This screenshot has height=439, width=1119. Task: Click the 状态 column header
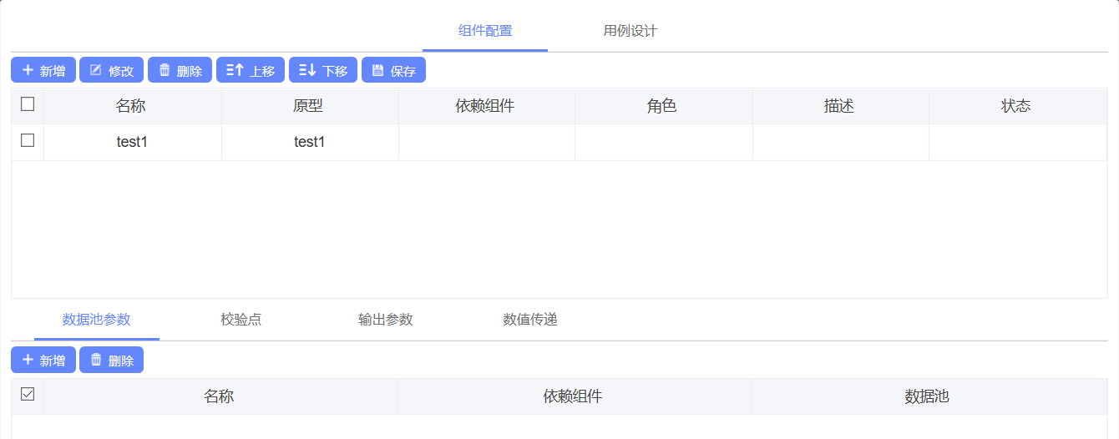[x=1016, y=106]
